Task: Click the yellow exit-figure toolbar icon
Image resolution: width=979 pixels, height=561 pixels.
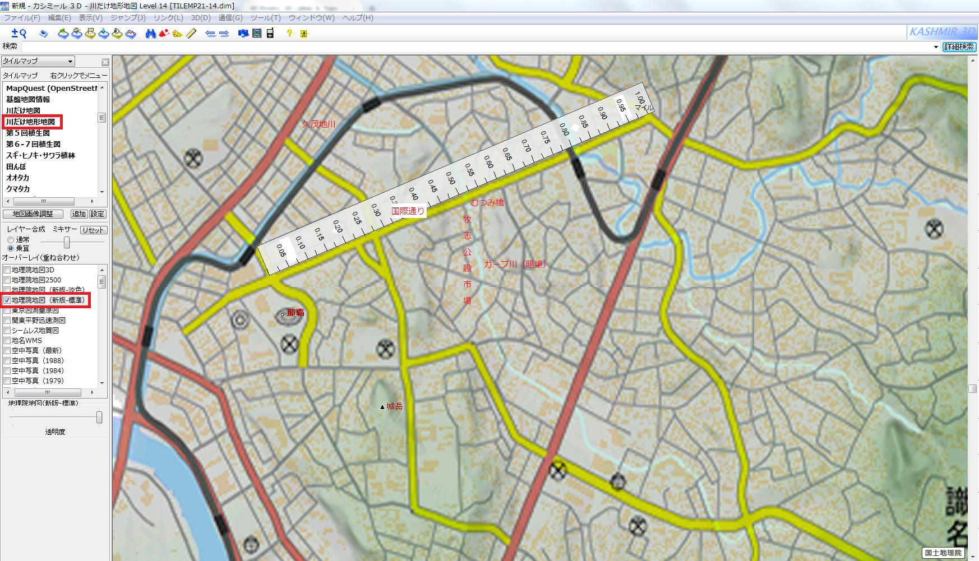Action: point(304,34)
